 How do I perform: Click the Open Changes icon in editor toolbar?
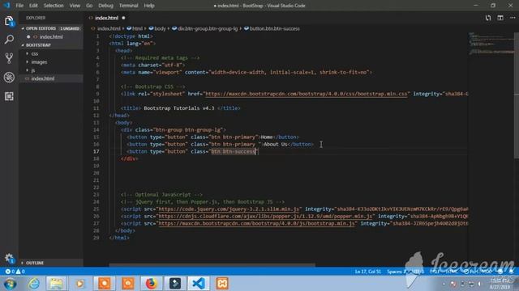pos(488,18)
